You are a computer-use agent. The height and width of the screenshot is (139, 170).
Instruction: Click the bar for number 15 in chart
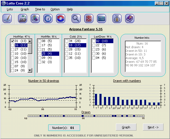100,99
